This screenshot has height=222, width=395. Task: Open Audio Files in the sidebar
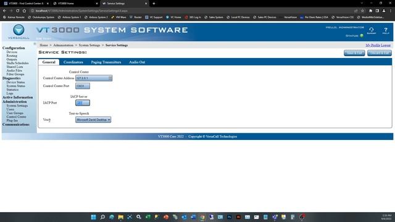pyautogui.click(x=14, y=71)
